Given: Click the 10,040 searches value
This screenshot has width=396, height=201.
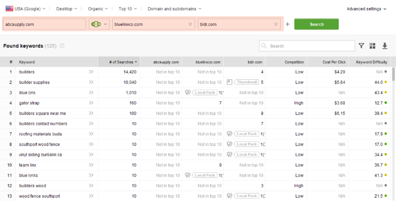Looking at the screenshot, I should coord(130,82).
